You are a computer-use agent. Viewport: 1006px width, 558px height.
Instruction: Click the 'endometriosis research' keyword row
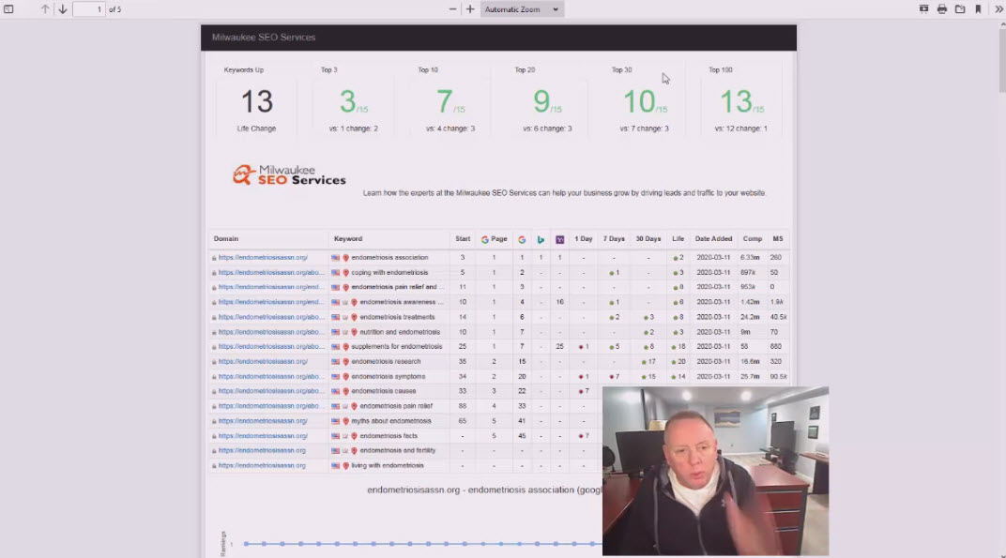pos(386,361)
